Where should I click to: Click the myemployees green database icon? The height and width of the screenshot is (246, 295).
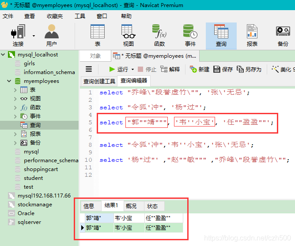pos(18,81)
